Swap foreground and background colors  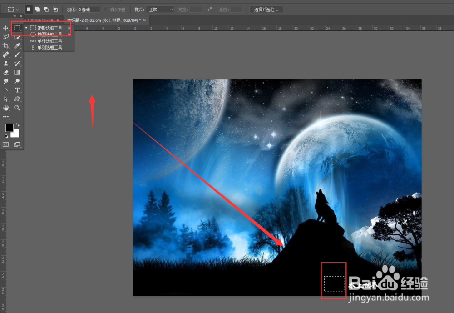click(18, 124)
